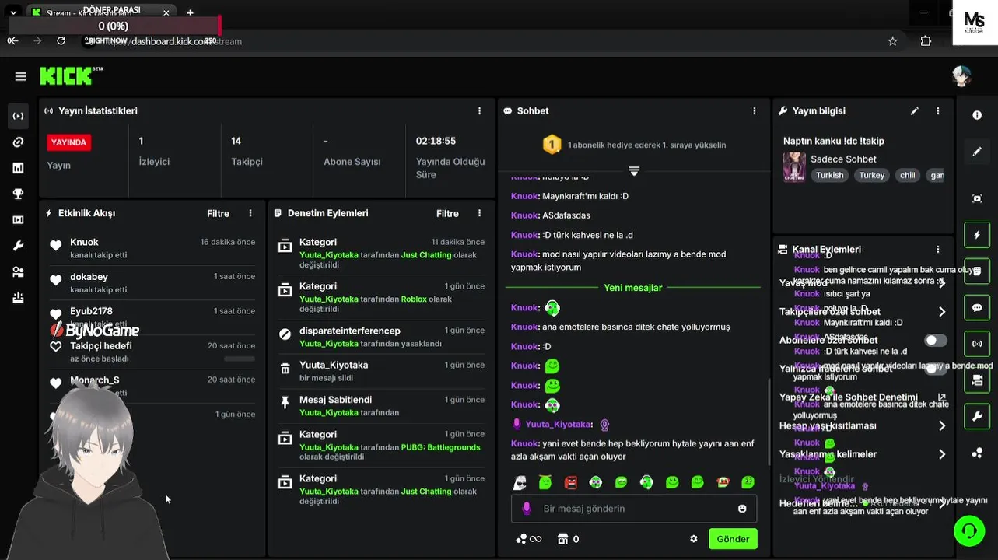Click the shop icon below message box
The height and width of the screenshot is (560, 998).
pyautogui.click(x=563, y=539)
